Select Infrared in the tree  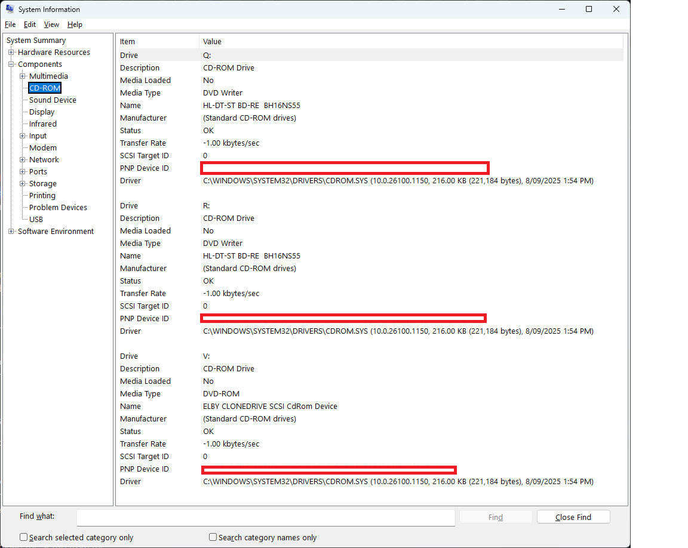point(42,124)
